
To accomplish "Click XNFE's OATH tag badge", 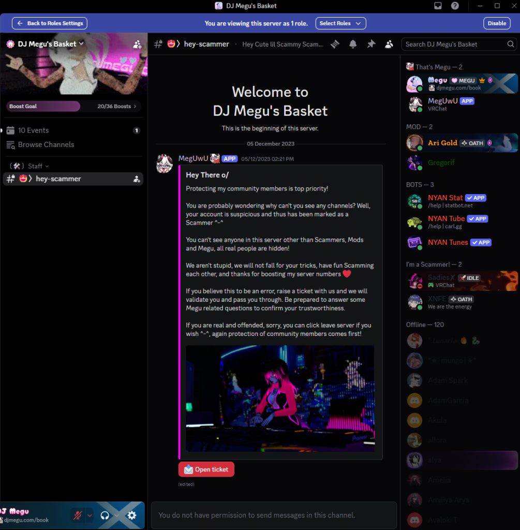I will [x=461, y=299].
